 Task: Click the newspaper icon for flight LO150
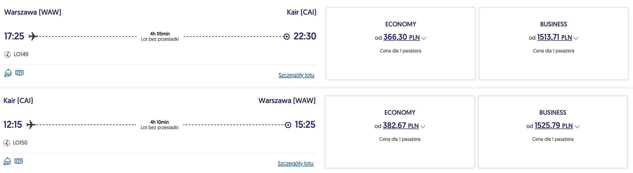(x=19, y=161)
